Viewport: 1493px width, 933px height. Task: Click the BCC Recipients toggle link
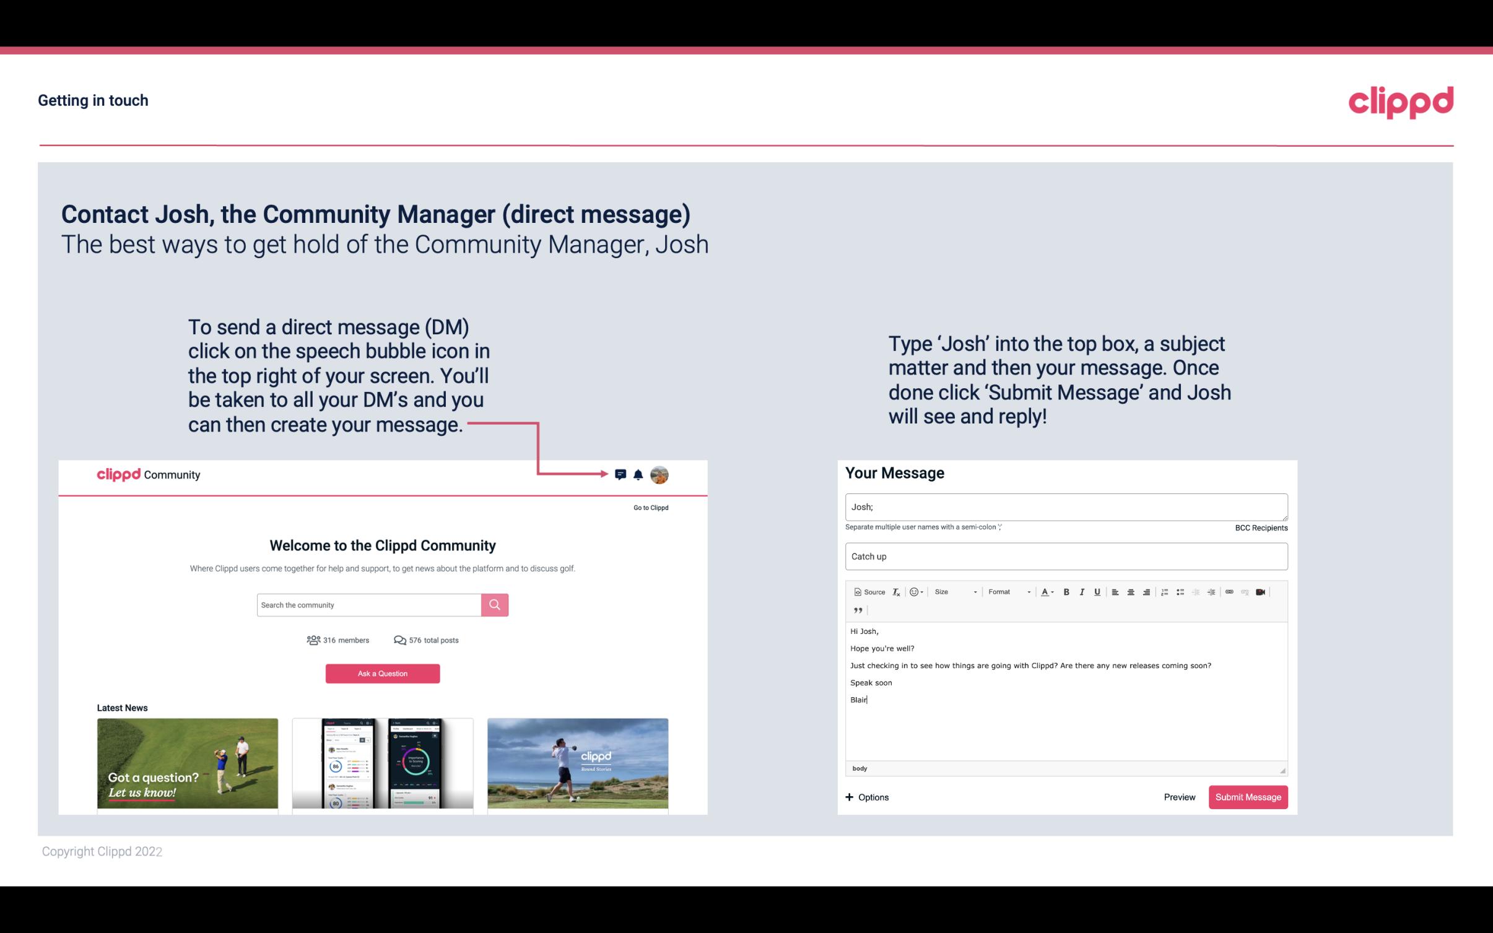1261,527
